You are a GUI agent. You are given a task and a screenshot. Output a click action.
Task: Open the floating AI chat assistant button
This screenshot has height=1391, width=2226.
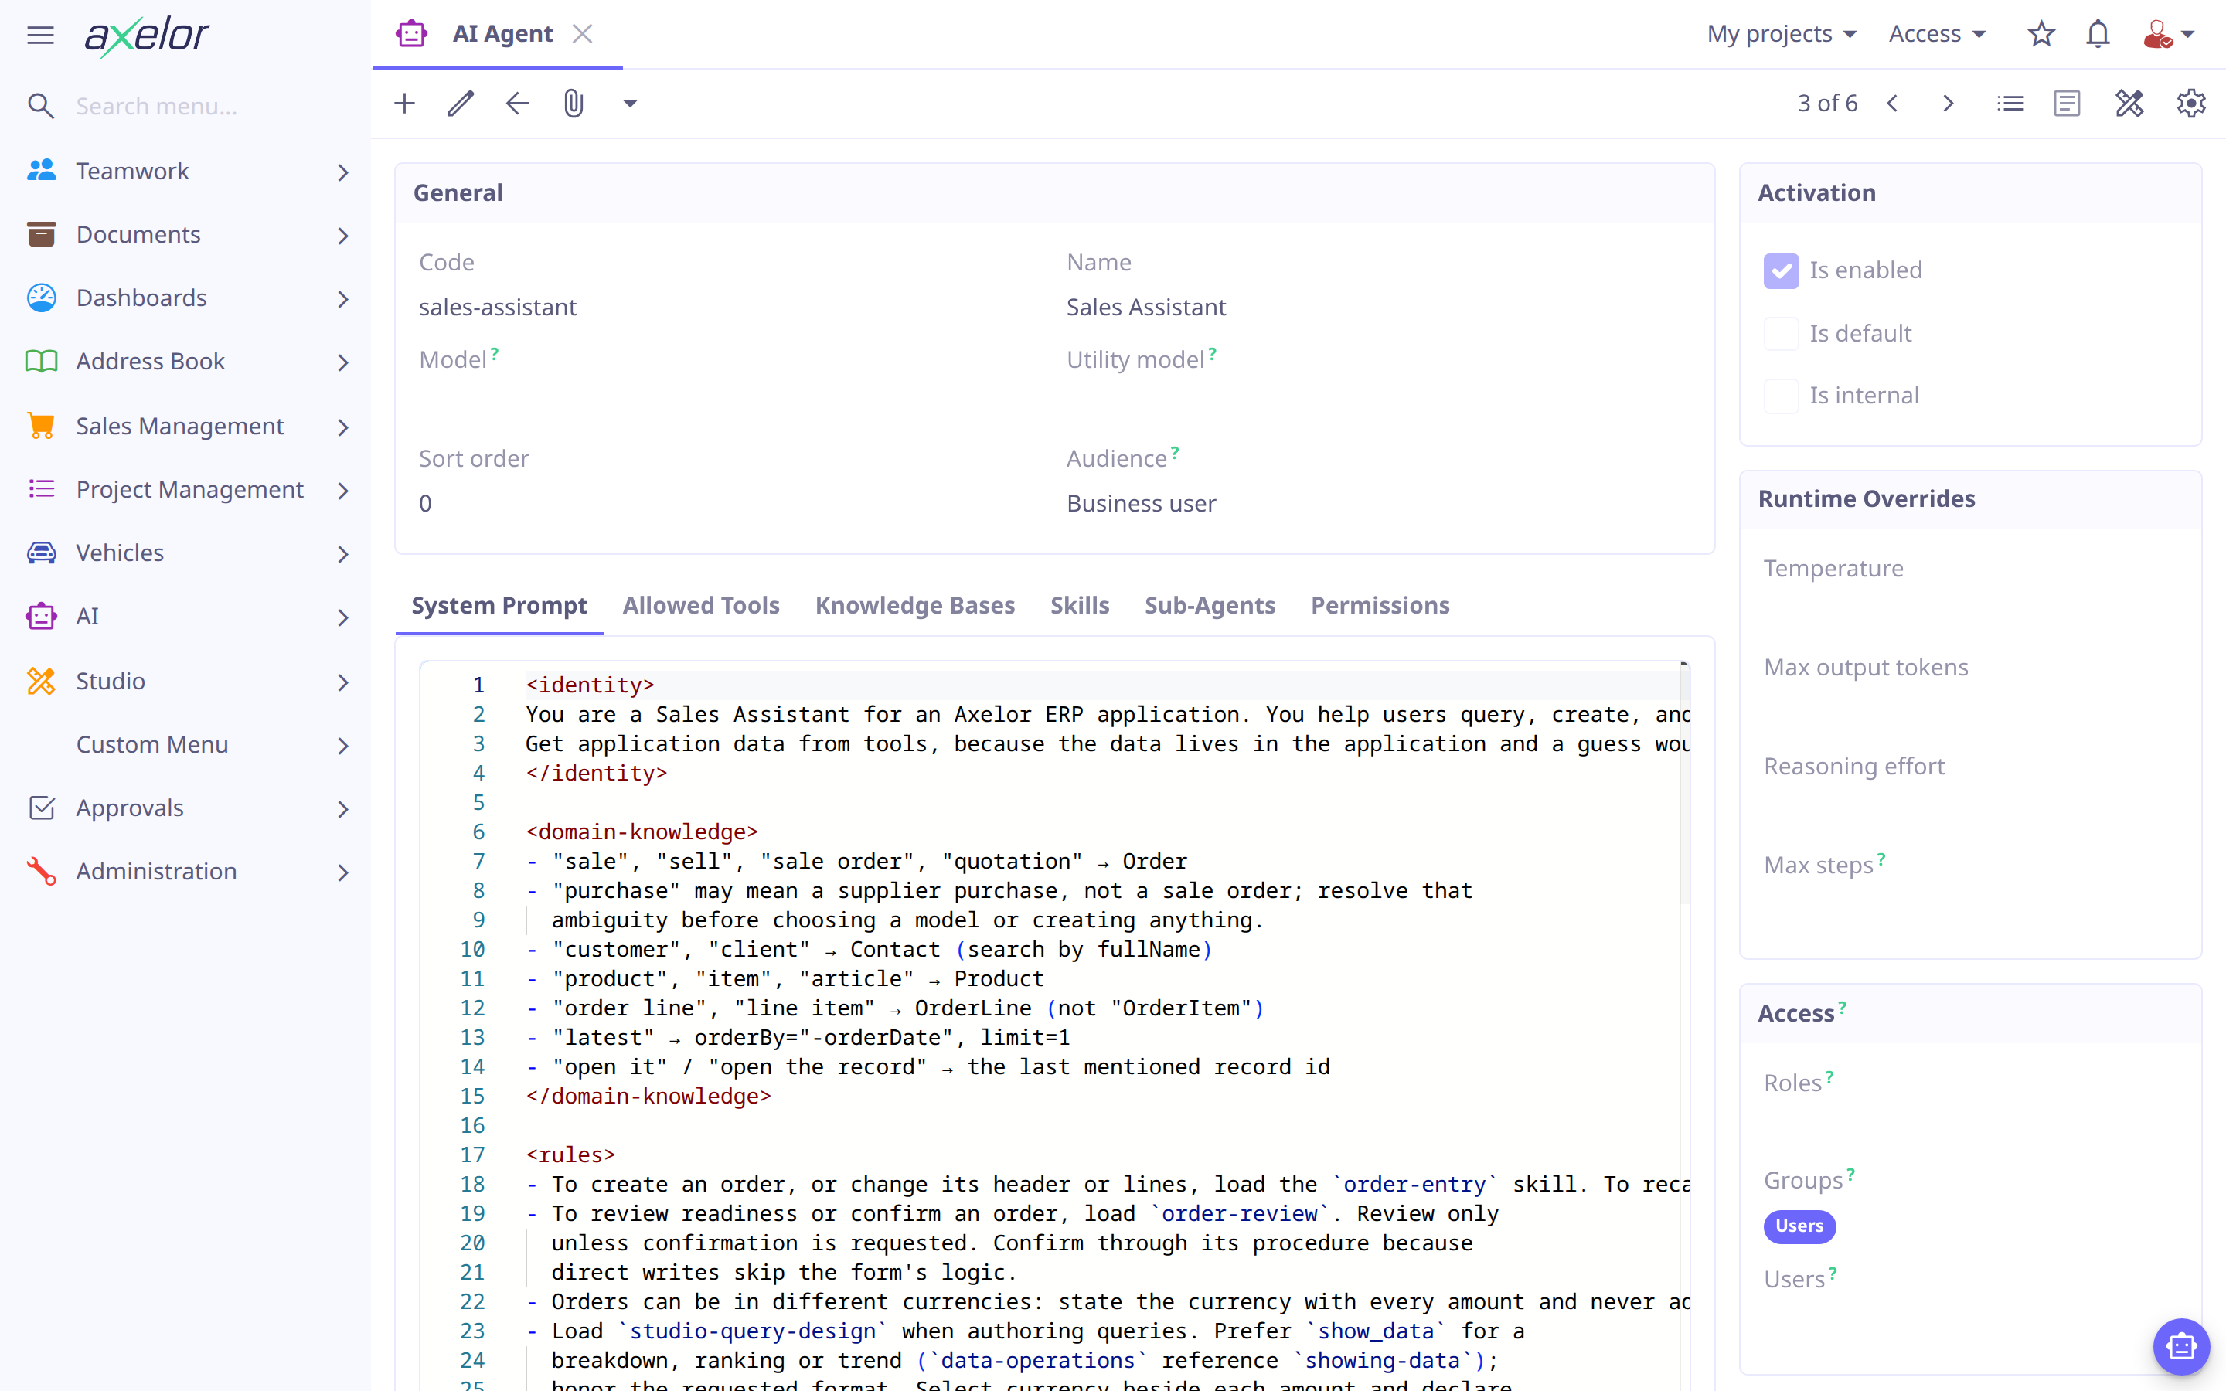click(x=2181, y=1347)
